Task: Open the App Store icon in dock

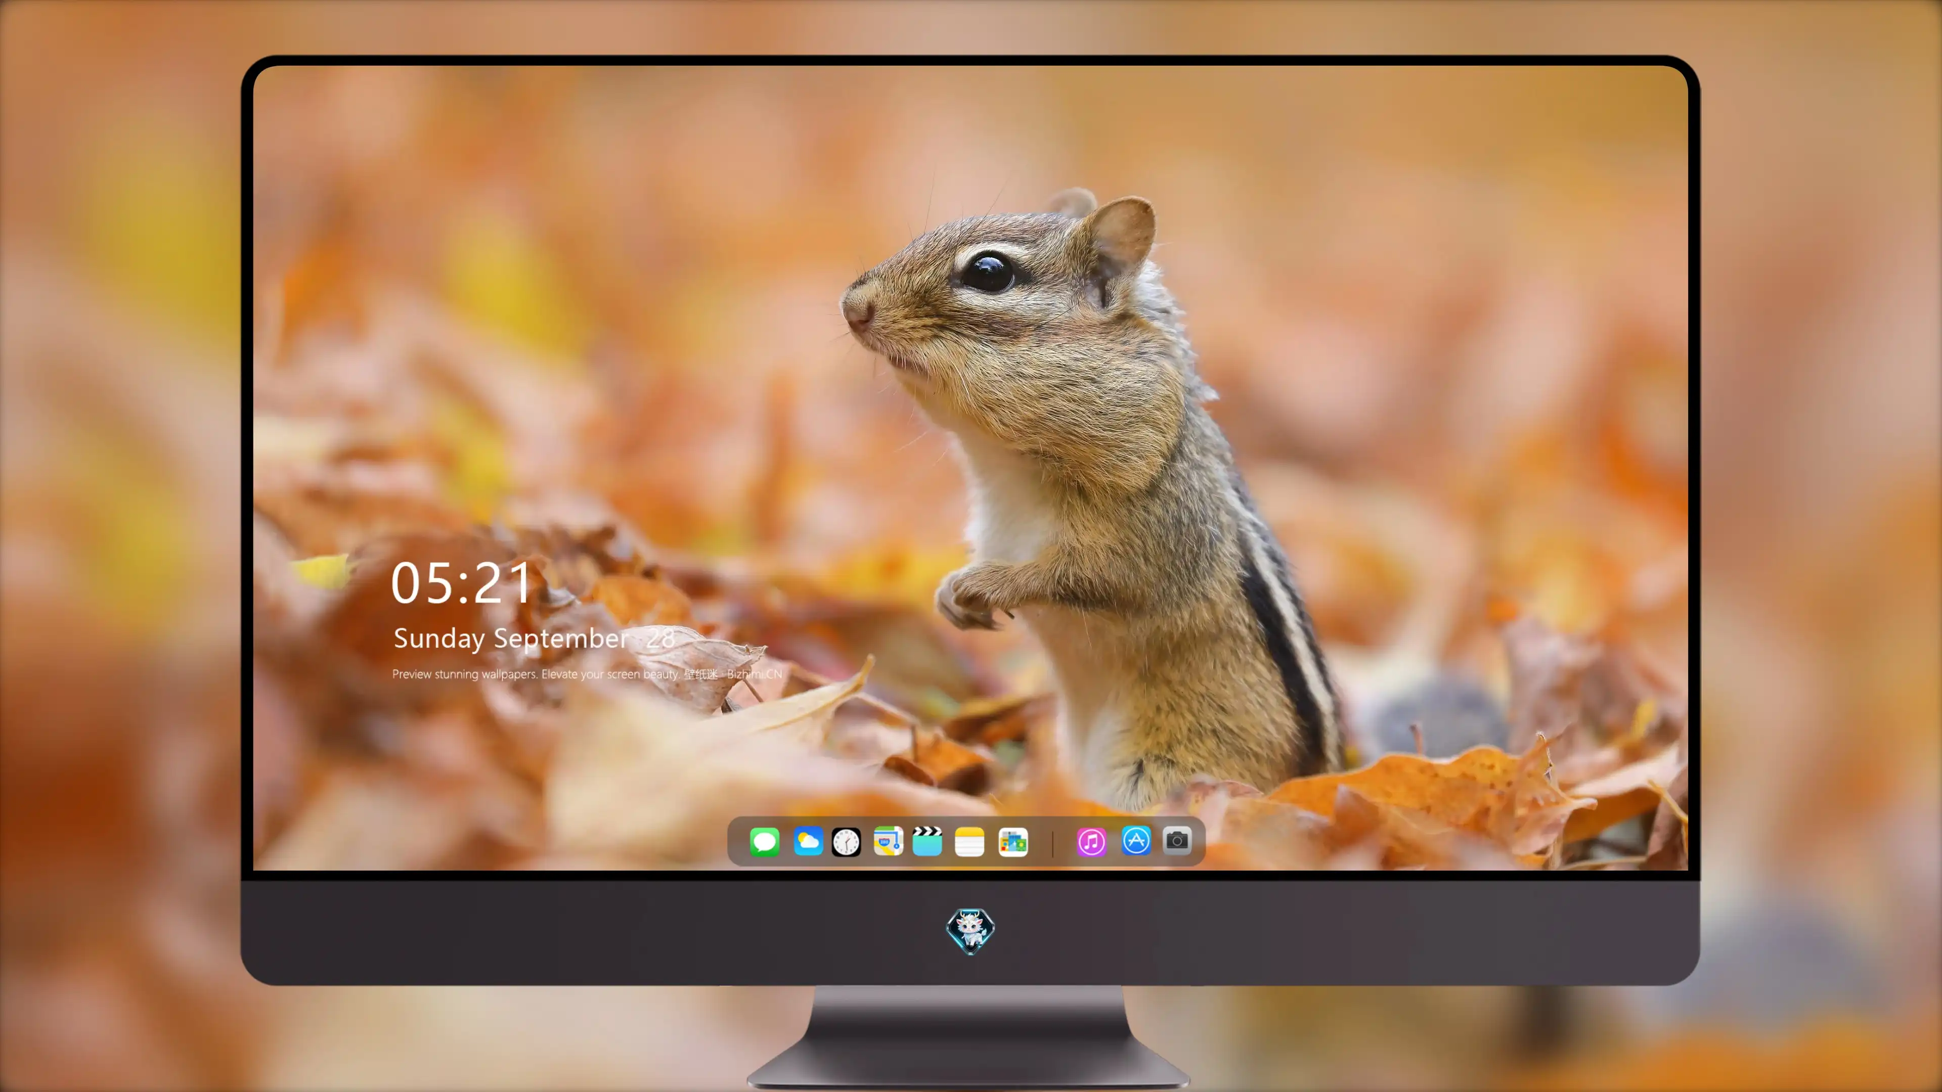Action: pos(1136,840)
